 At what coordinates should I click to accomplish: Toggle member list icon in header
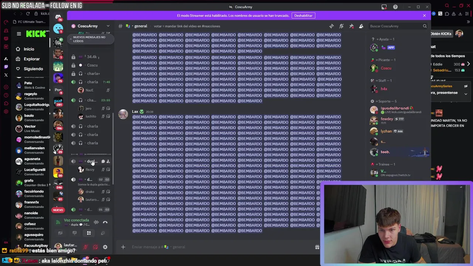pos(361,26)
